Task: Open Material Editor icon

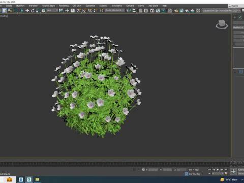Action: tap(170, 11)
